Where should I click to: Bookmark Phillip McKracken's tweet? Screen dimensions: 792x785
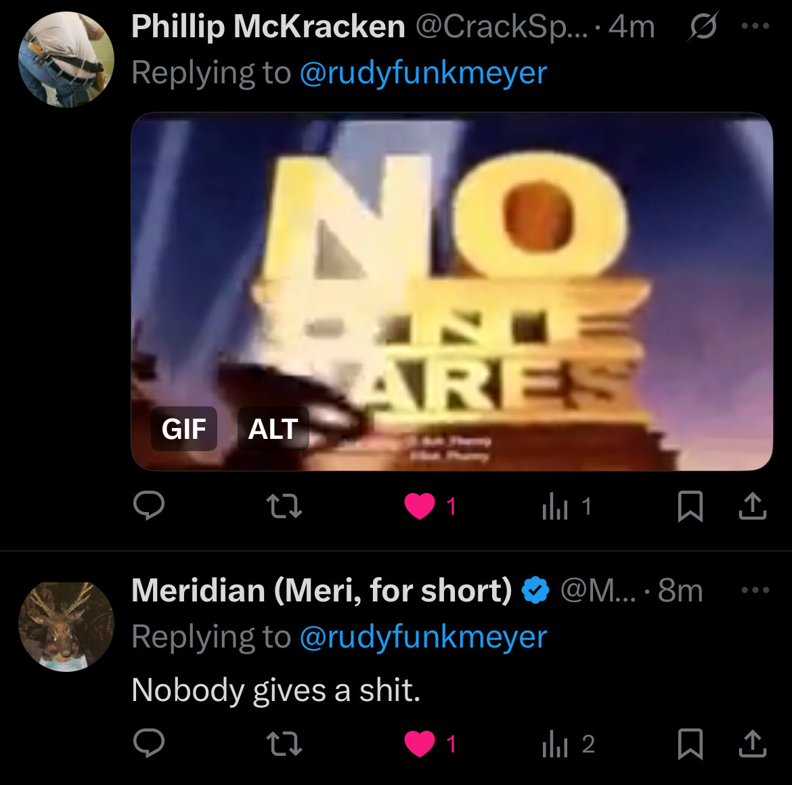[x=690, y=506]
